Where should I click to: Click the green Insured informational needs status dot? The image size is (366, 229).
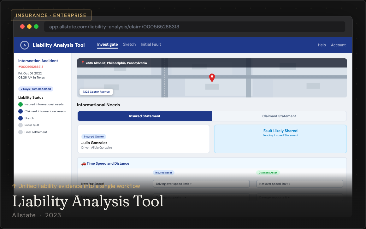tap(21, 104)
